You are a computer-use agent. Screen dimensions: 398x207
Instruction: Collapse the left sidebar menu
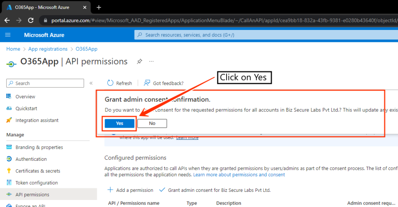(x=91, y=83)
